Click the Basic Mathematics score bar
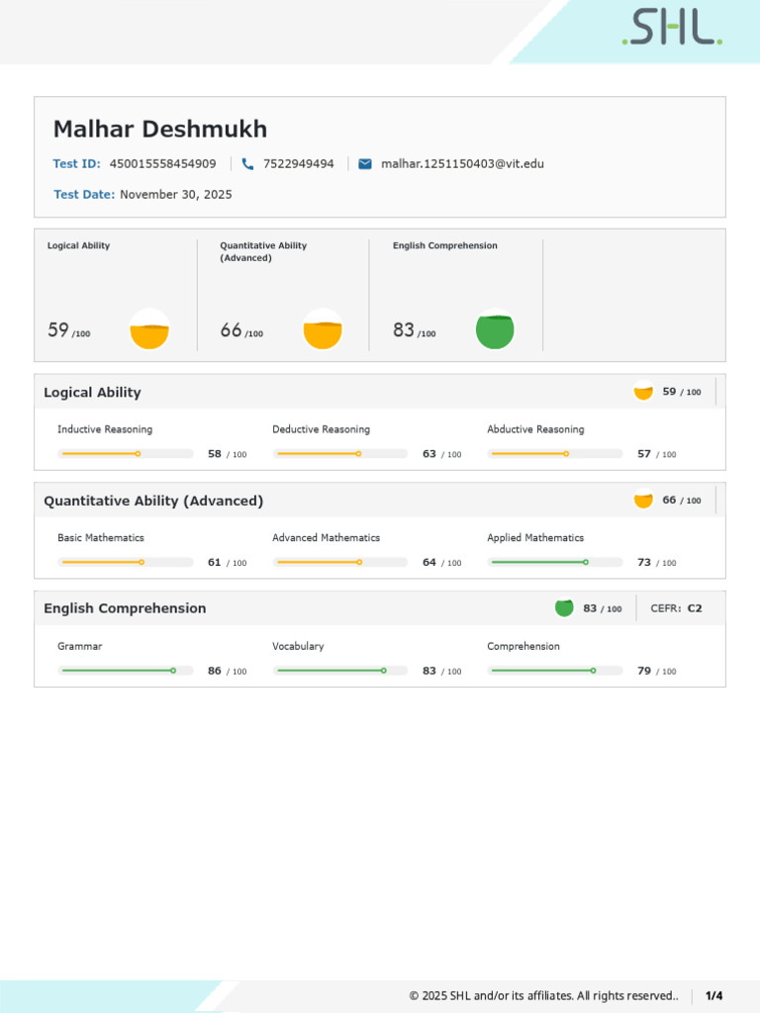The image size is (760, 1013). pos(126,563)
